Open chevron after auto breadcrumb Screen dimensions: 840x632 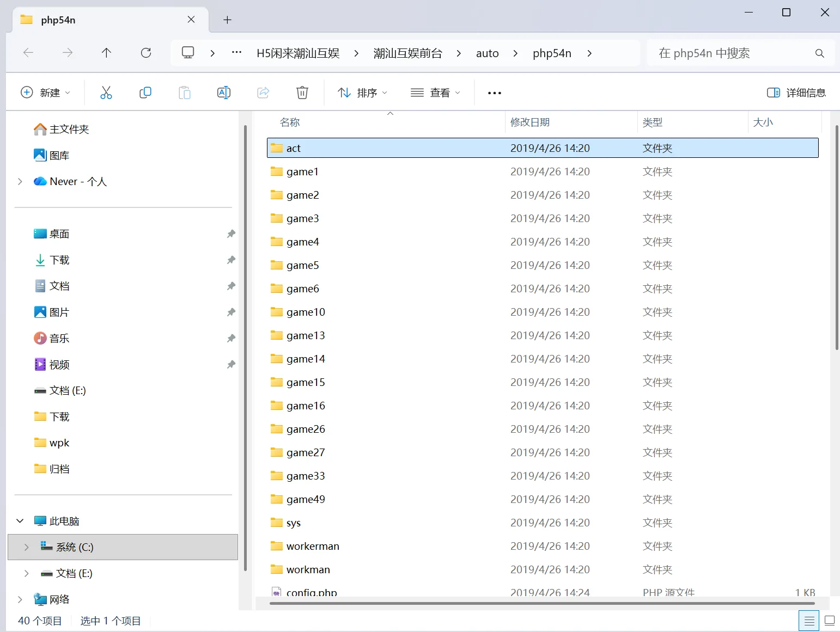[515, 53]
